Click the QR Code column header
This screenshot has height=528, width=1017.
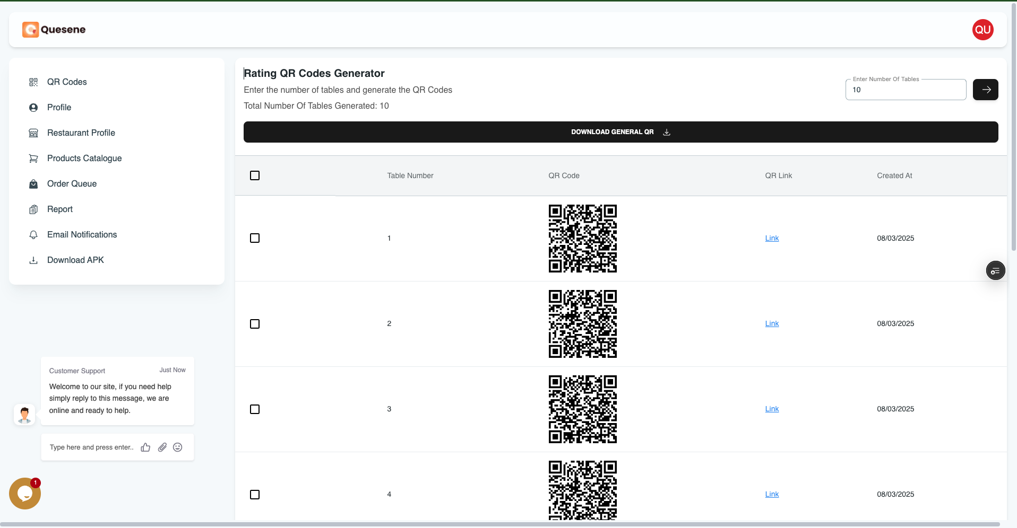[x=564, y=175]
